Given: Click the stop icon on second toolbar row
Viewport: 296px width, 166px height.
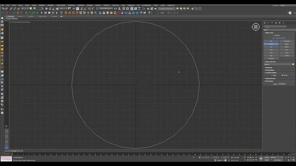Looking at the screenshot, I should [x=49, y=13].
